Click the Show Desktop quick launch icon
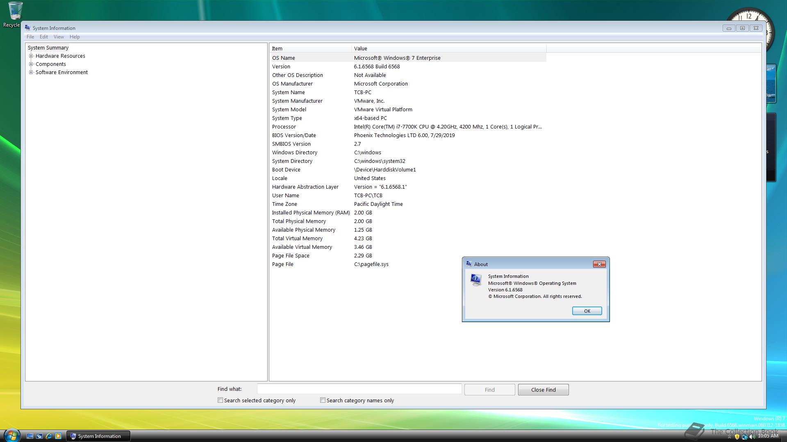Image resolution: width=787 pixels, height=442 pixels. pos(30,436)
